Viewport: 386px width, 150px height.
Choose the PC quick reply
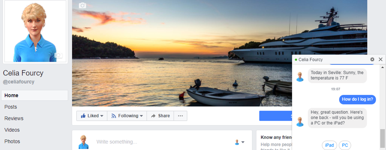[345, 145]
